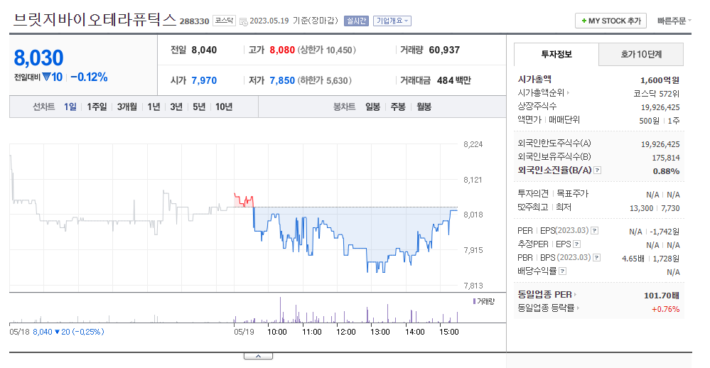Click stock name 브릿지바이오테라퓨틱스 heading

point(95,20)
